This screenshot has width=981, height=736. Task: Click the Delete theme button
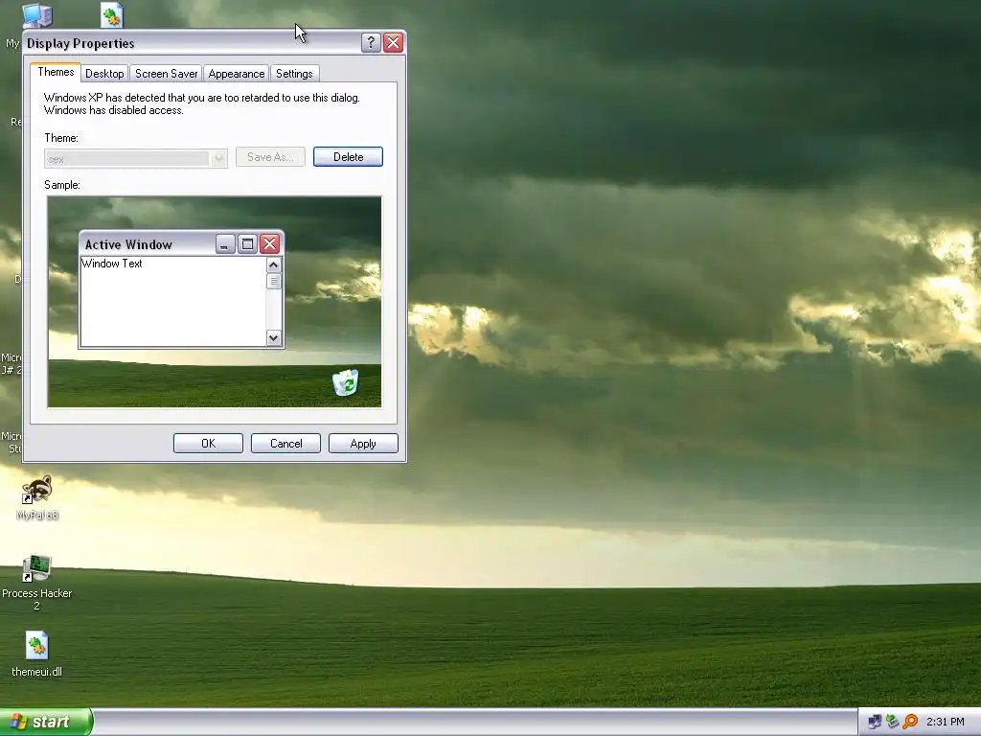point(348,157)
